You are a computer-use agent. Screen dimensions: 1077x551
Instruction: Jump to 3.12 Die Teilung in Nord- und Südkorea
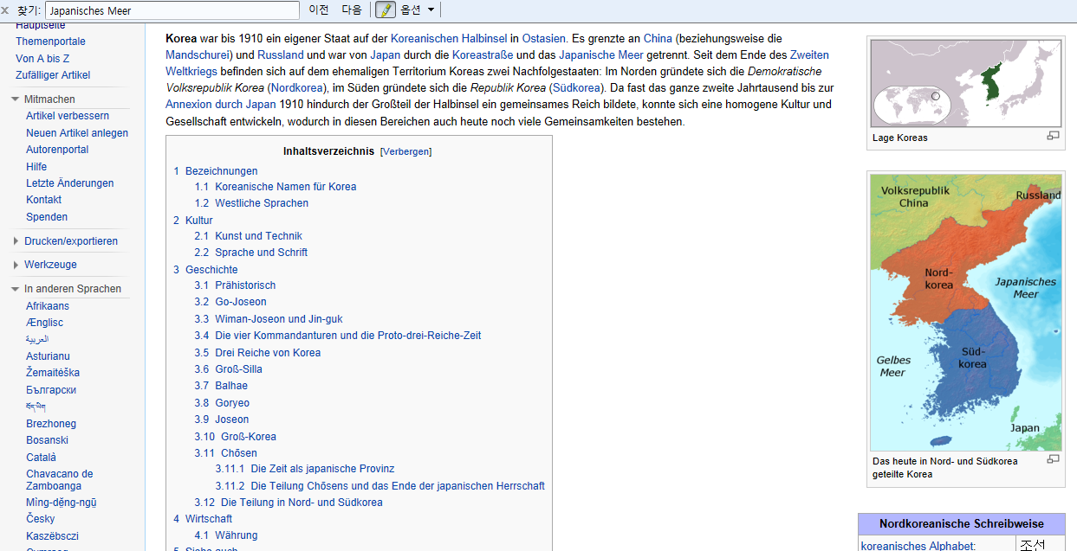tap(289, 503)
